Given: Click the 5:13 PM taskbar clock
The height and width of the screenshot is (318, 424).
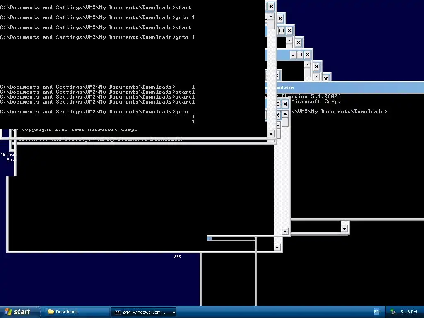Looking at the screenshot, I should [x=408, y=312].
